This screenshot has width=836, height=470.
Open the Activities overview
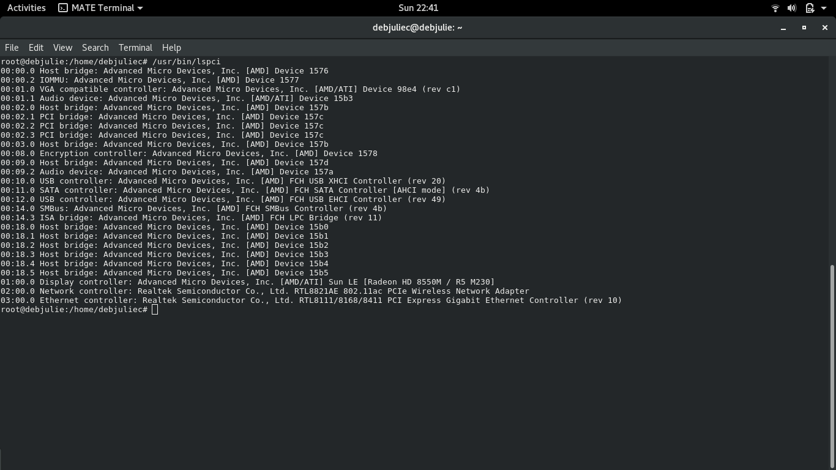[26, 8]
